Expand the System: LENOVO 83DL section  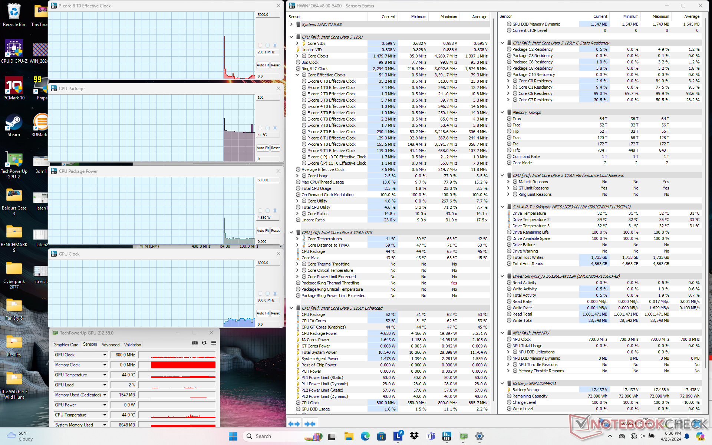point(291,24)
